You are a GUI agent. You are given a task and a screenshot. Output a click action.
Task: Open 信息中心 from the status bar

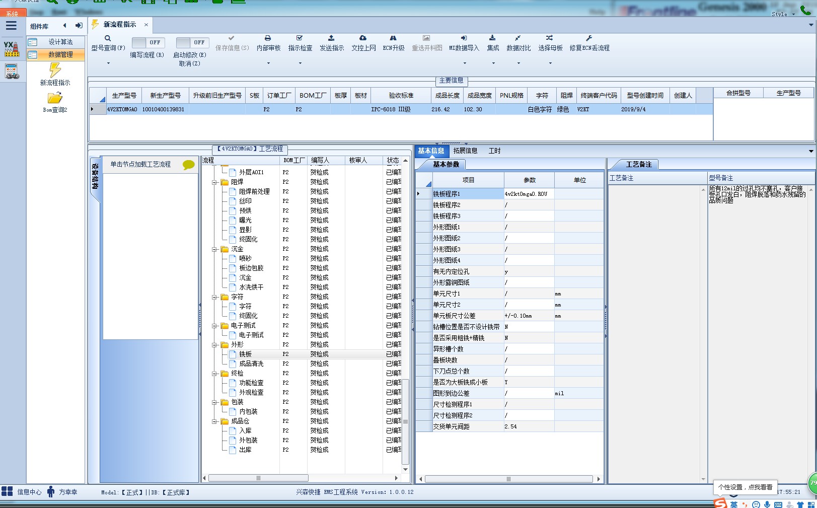point(22,492)
